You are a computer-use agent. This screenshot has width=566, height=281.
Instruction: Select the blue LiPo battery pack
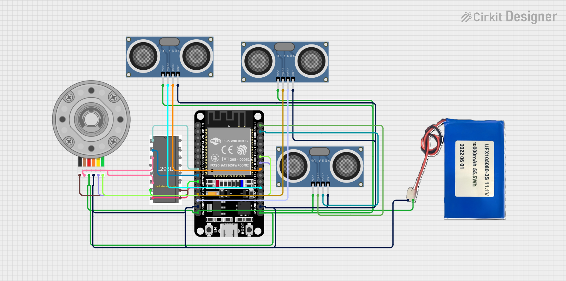[474, 169]
